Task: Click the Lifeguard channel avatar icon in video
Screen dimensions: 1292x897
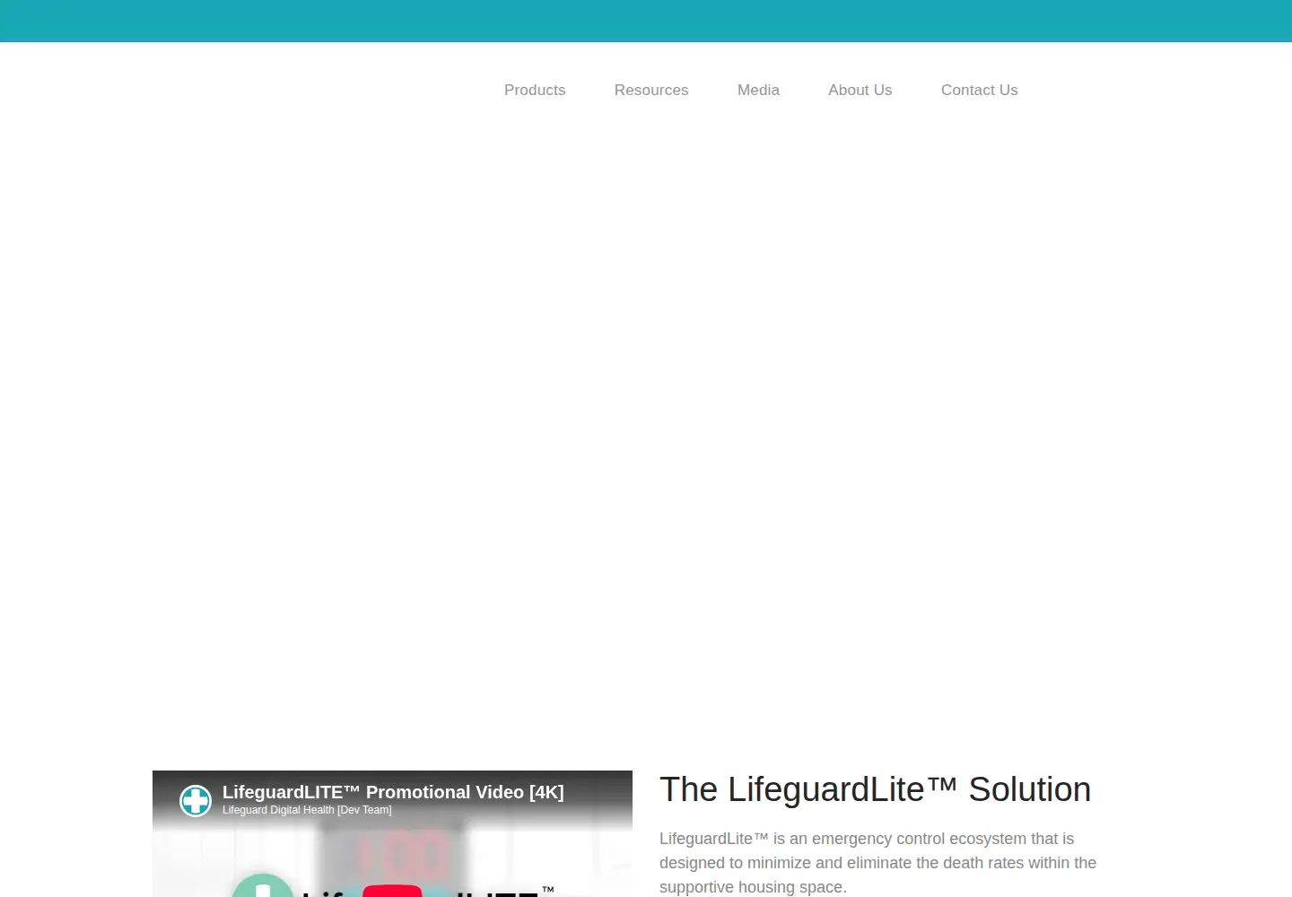Action: tap(196, 800)
